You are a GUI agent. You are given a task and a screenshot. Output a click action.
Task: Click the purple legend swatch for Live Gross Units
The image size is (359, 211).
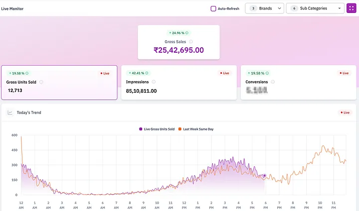point(141,129)
